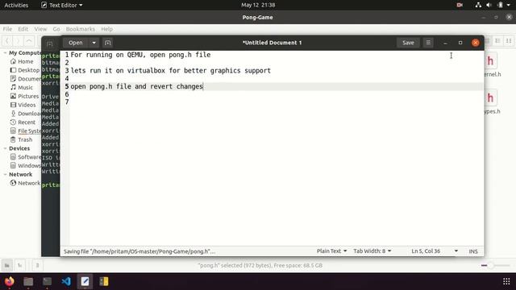516x290 pixels.
Task: Open the Tab Width: 8 dropdown
Action: tap(372, 251)
